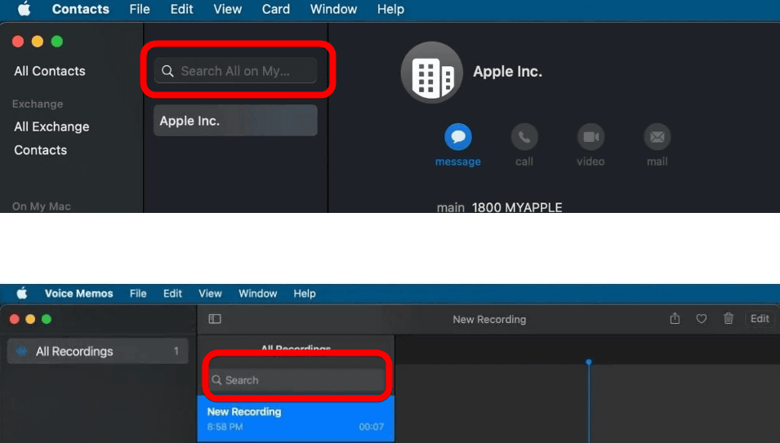Image resolution: width=780 pixels, height=443 pixels.
Task: Mark the recording as favorite with the heart
Action: [702, 319]
